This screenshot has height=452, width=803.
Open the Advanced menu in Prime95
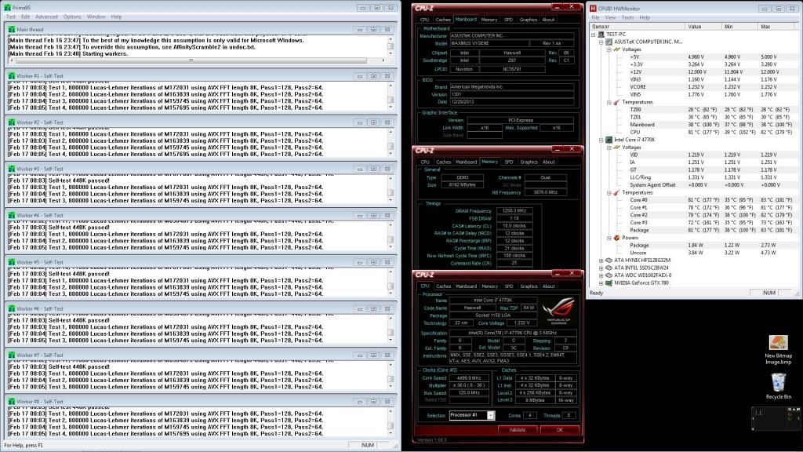[x=45, y=16]
